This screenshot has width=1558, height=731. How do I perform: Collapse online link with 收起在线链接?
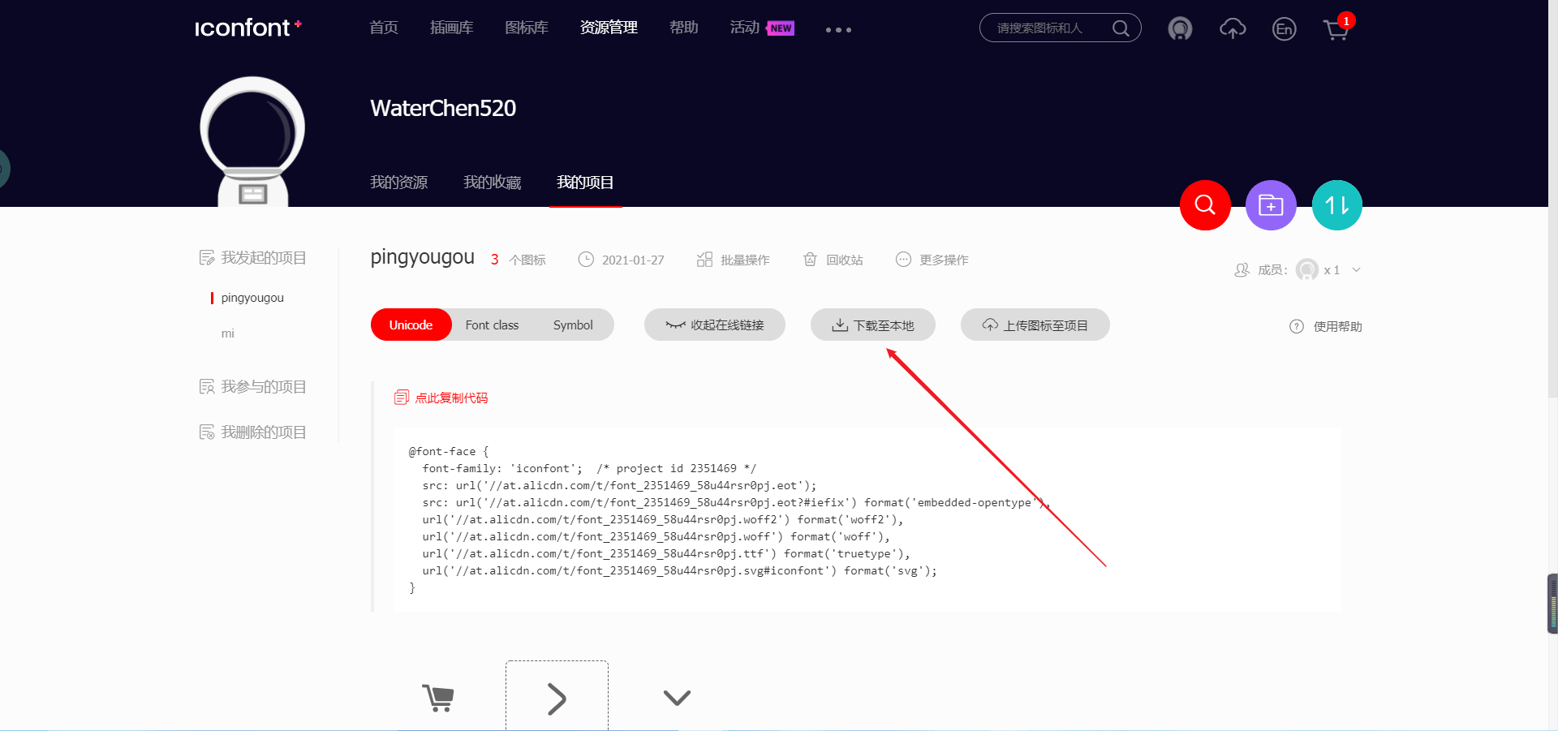point(715,325)
